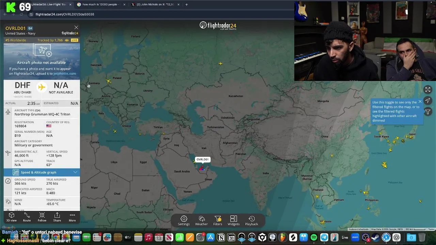Screen dimensions: 436x245
Task: Select the aircraft near Greece in Mediterranean
Action: 115,131
